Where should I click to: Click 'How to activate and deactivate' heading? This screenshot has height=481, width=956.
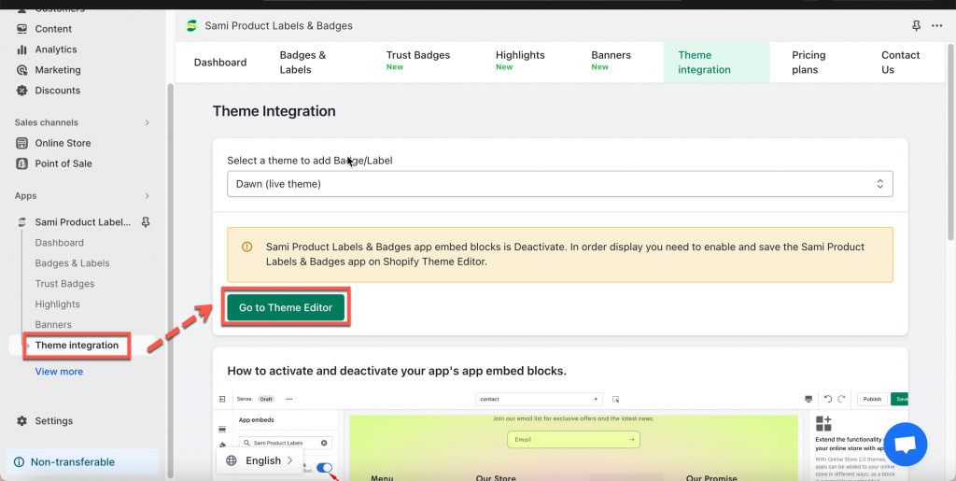[x=397, y=371]
